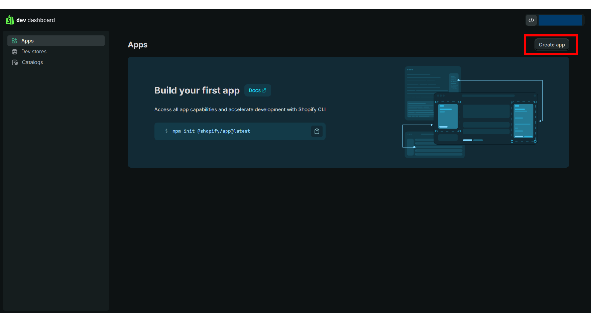Copy the npm init command with clipboard icon
The height and width of the screenshot is (332, 591).
pyautogui.click(x=317, y=132)
